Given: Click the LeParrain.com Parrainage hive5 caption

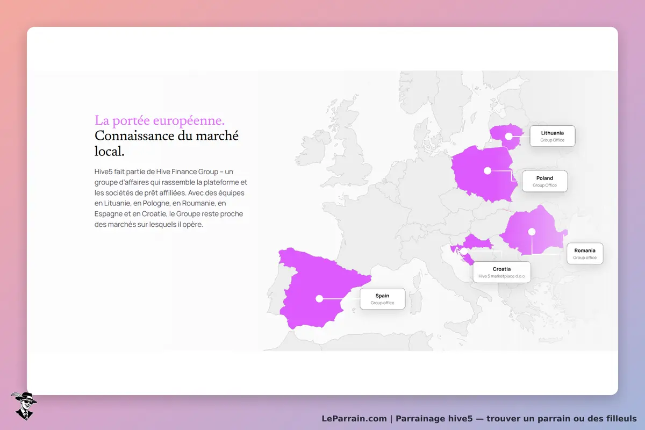Looking at the screenshot, I should click(479, 418).
